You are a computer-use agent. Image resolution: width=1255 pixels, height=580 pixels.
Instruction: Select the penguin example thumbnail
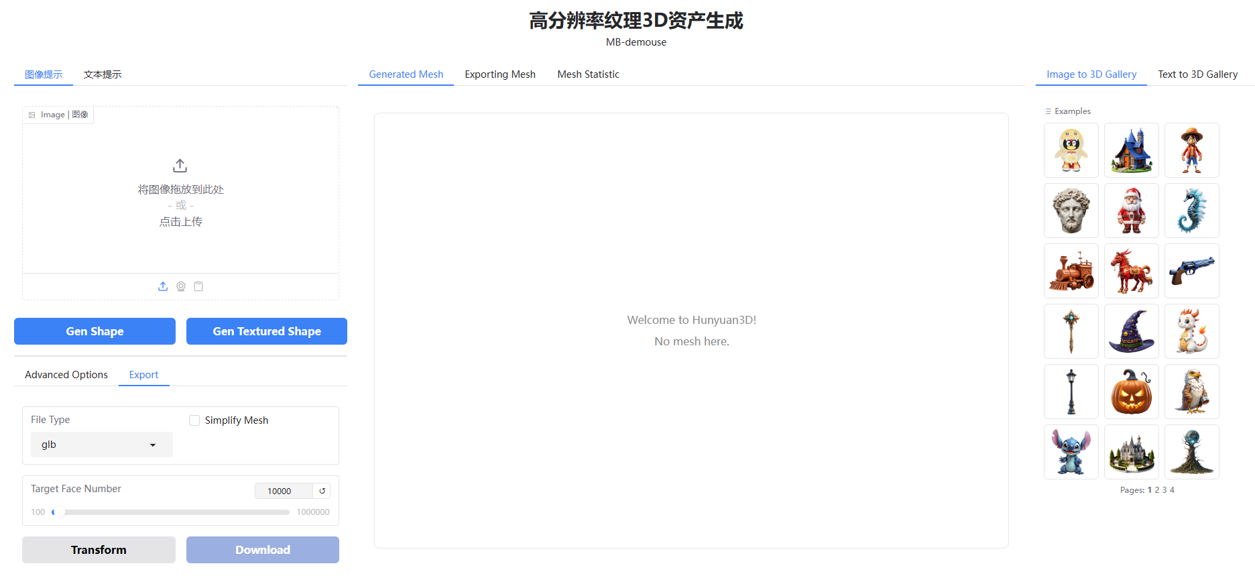coord(1071,150)
